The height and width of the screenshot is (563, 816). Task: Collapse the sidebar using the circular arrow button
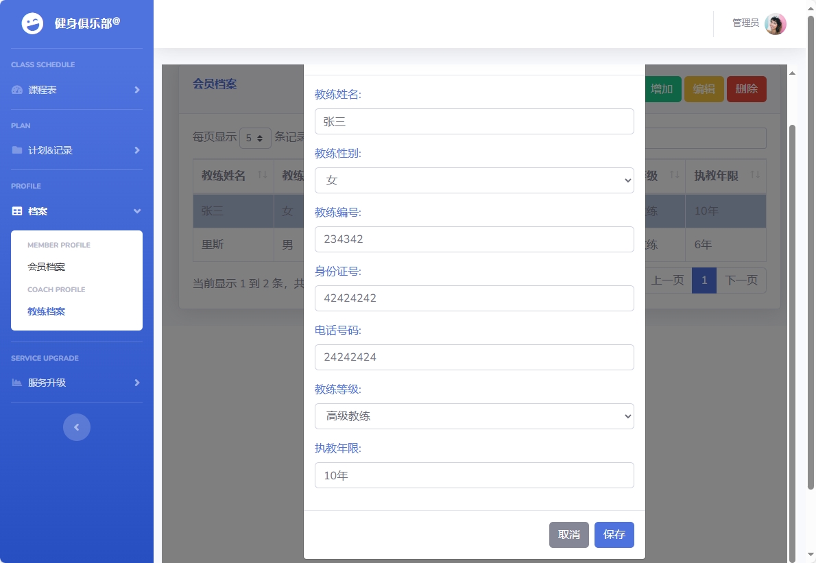pos(76,427)
